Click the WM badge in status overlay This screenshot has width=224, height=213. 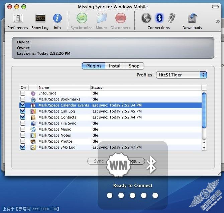119,165
